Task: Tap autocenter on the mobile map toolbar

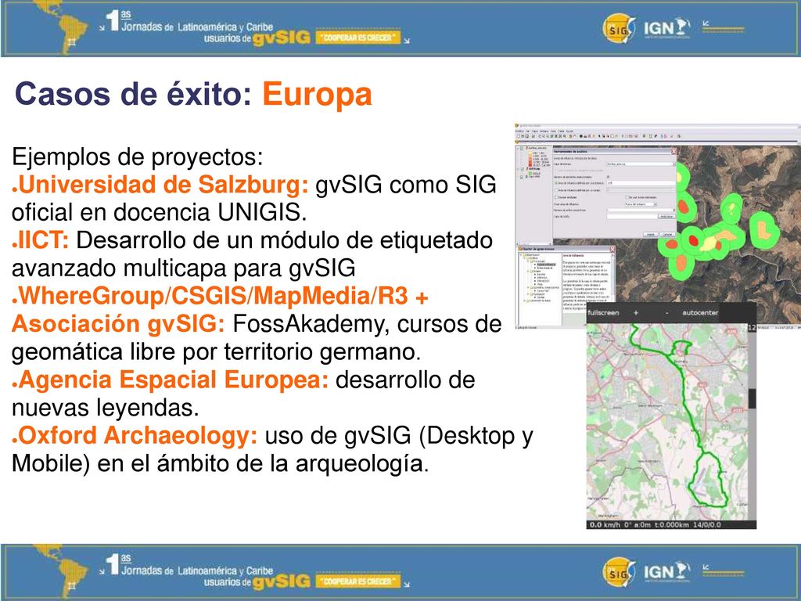Action: [700, 313]
